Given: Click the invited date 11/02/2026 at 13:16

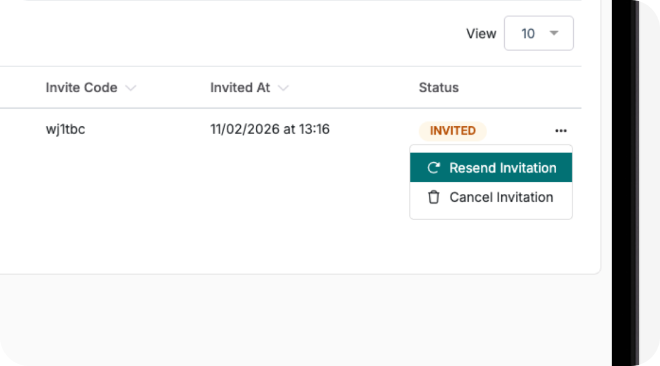Looking at the screenshot, I should tap(269, 129).
